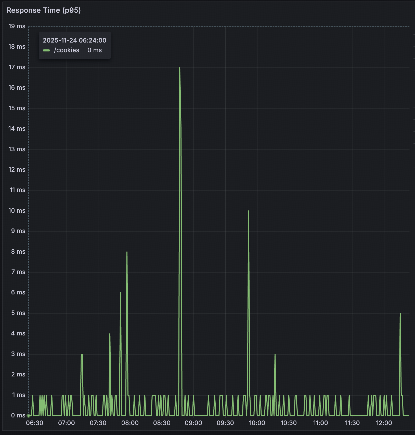Click the green /cookies legend color swatch
The image size is (415, 435).
pyautogui.click(x=47, y=50)
